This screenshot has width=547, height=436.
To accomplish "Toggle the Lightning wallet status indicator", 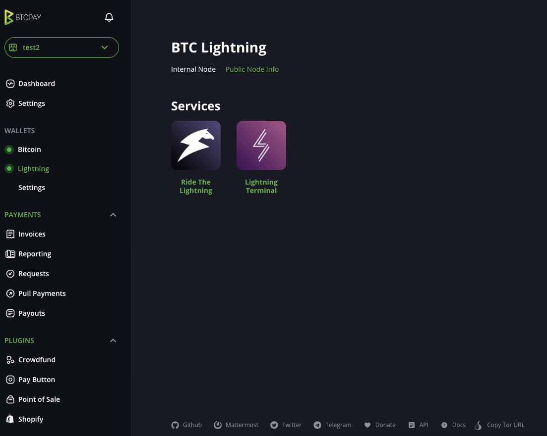I will click(9, 168).
